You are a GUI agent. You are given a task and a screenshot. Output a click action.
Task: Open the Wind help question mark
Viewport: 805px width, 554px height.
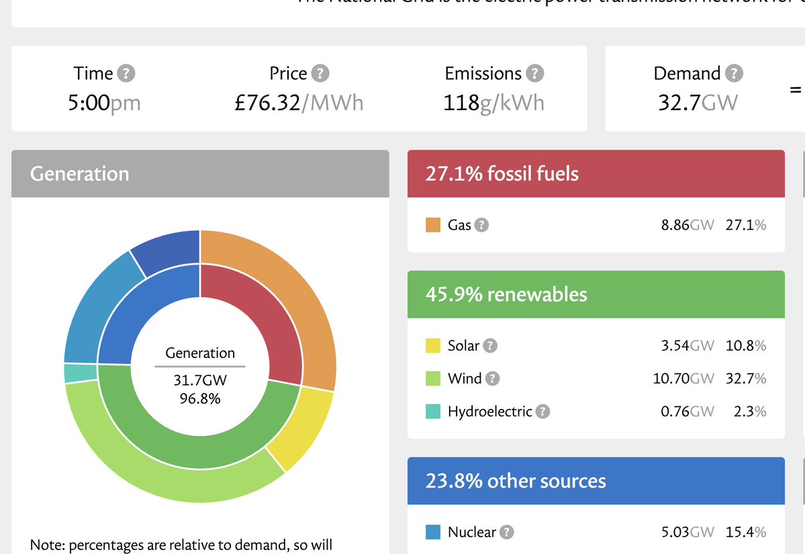tap(492, 379)
